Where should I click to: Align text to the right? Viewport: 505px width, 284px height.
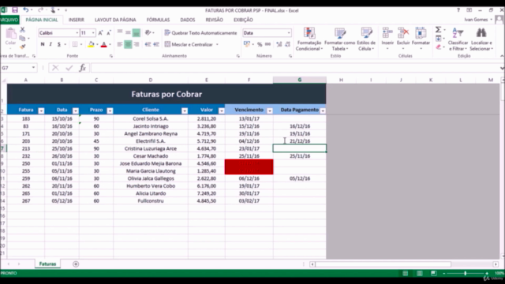click(137, 44)
